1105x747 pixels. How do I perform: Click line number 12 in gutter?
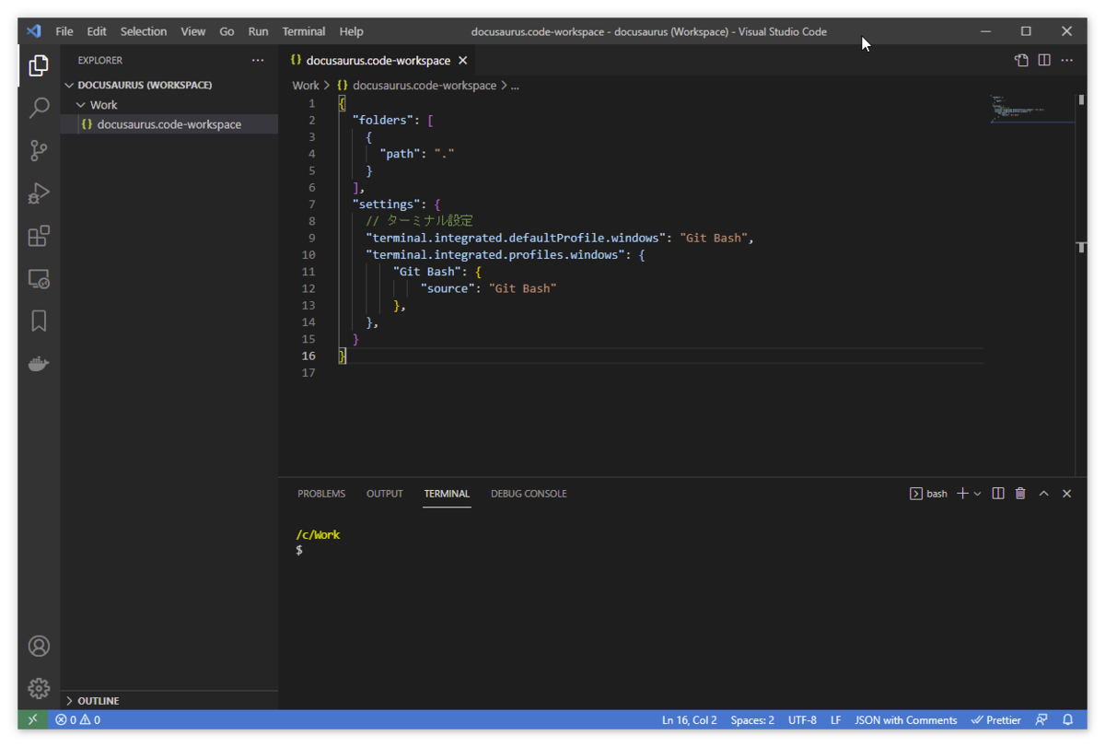click(308, 288)
